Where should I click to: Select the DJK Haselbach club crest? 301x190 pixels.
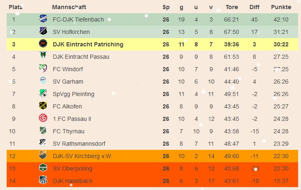(x=43, y=180)
